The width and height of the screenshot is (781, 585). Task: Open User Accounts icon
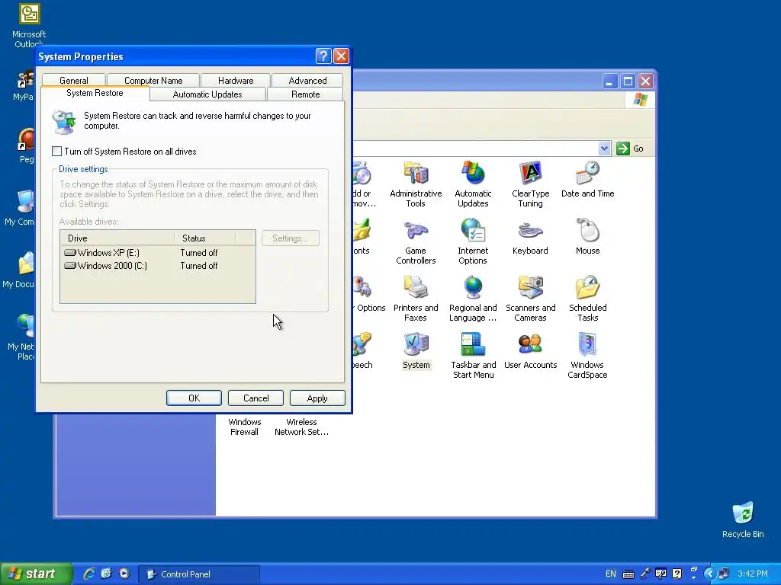[x=530, y=351]
